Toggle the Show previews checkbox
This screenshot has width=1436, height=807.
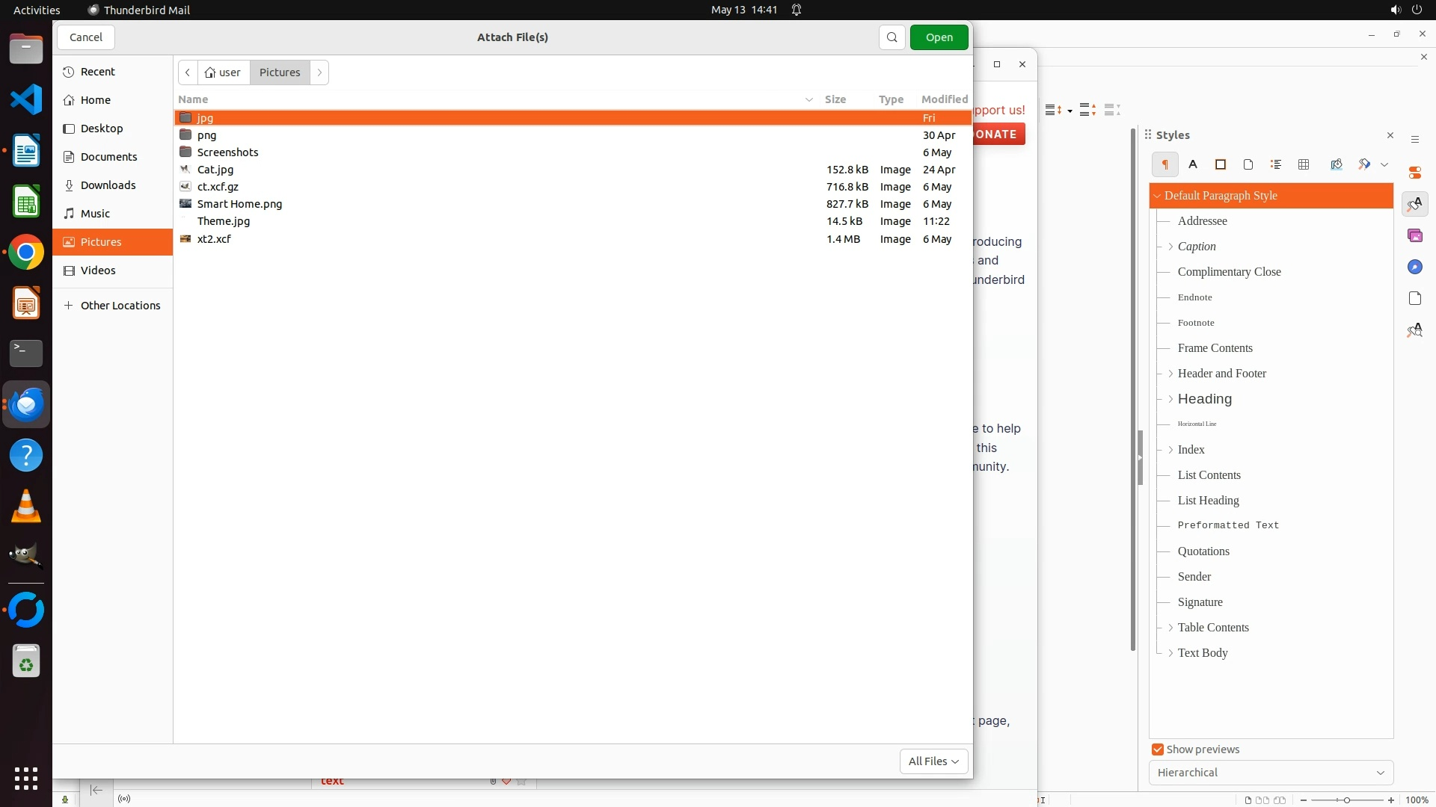click(x=1158, y=749)
